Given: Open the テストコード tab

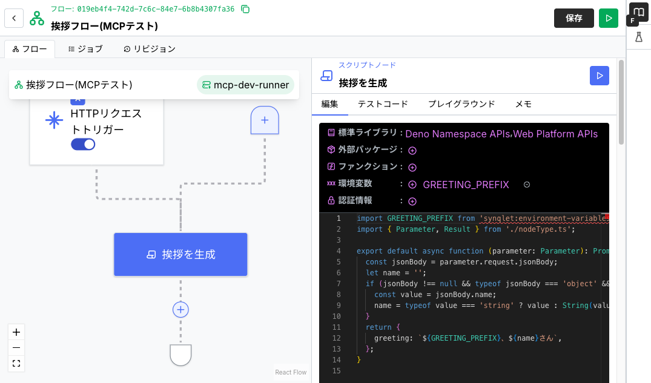Looking at the screenshot, I should (383, 103).
